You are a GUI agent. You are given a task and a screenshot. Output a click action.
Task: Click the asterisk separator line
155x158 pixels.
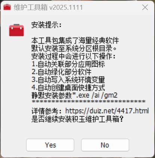[89, 102]
